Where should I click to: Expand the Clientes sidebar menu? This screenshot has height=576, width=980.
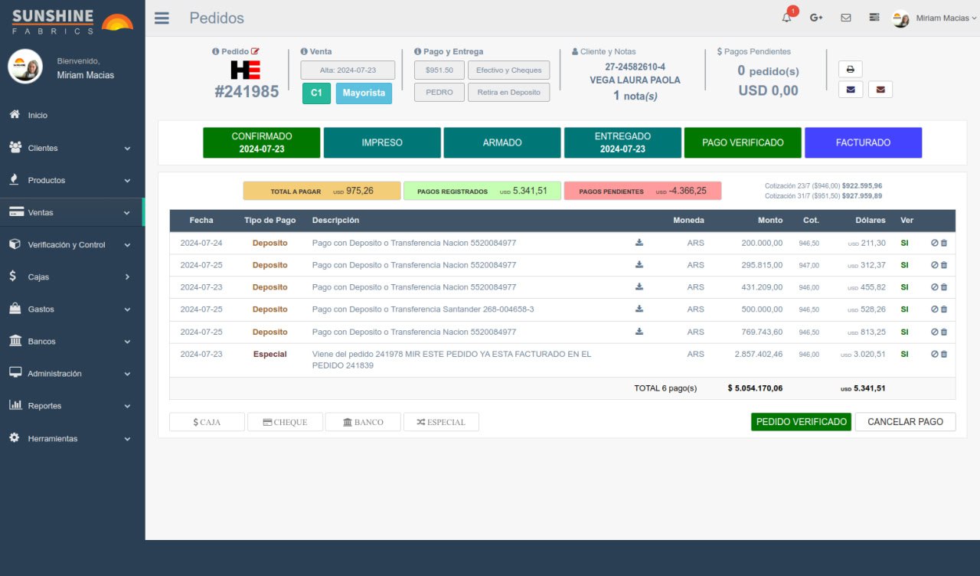[x=72, y=148]
